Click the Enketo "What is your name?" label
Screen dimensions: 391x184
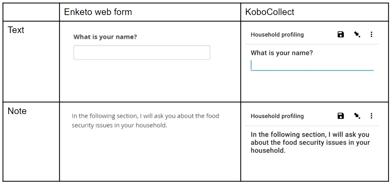pyautogui.click(x=105, y=37)
